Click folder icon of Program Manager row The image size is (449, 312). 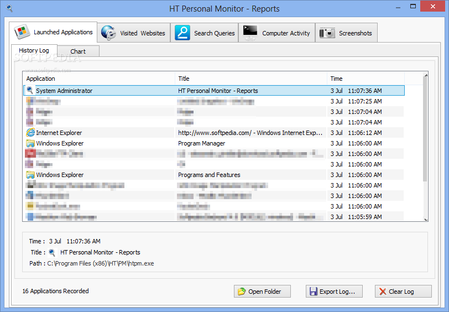(x=30, y=143)
